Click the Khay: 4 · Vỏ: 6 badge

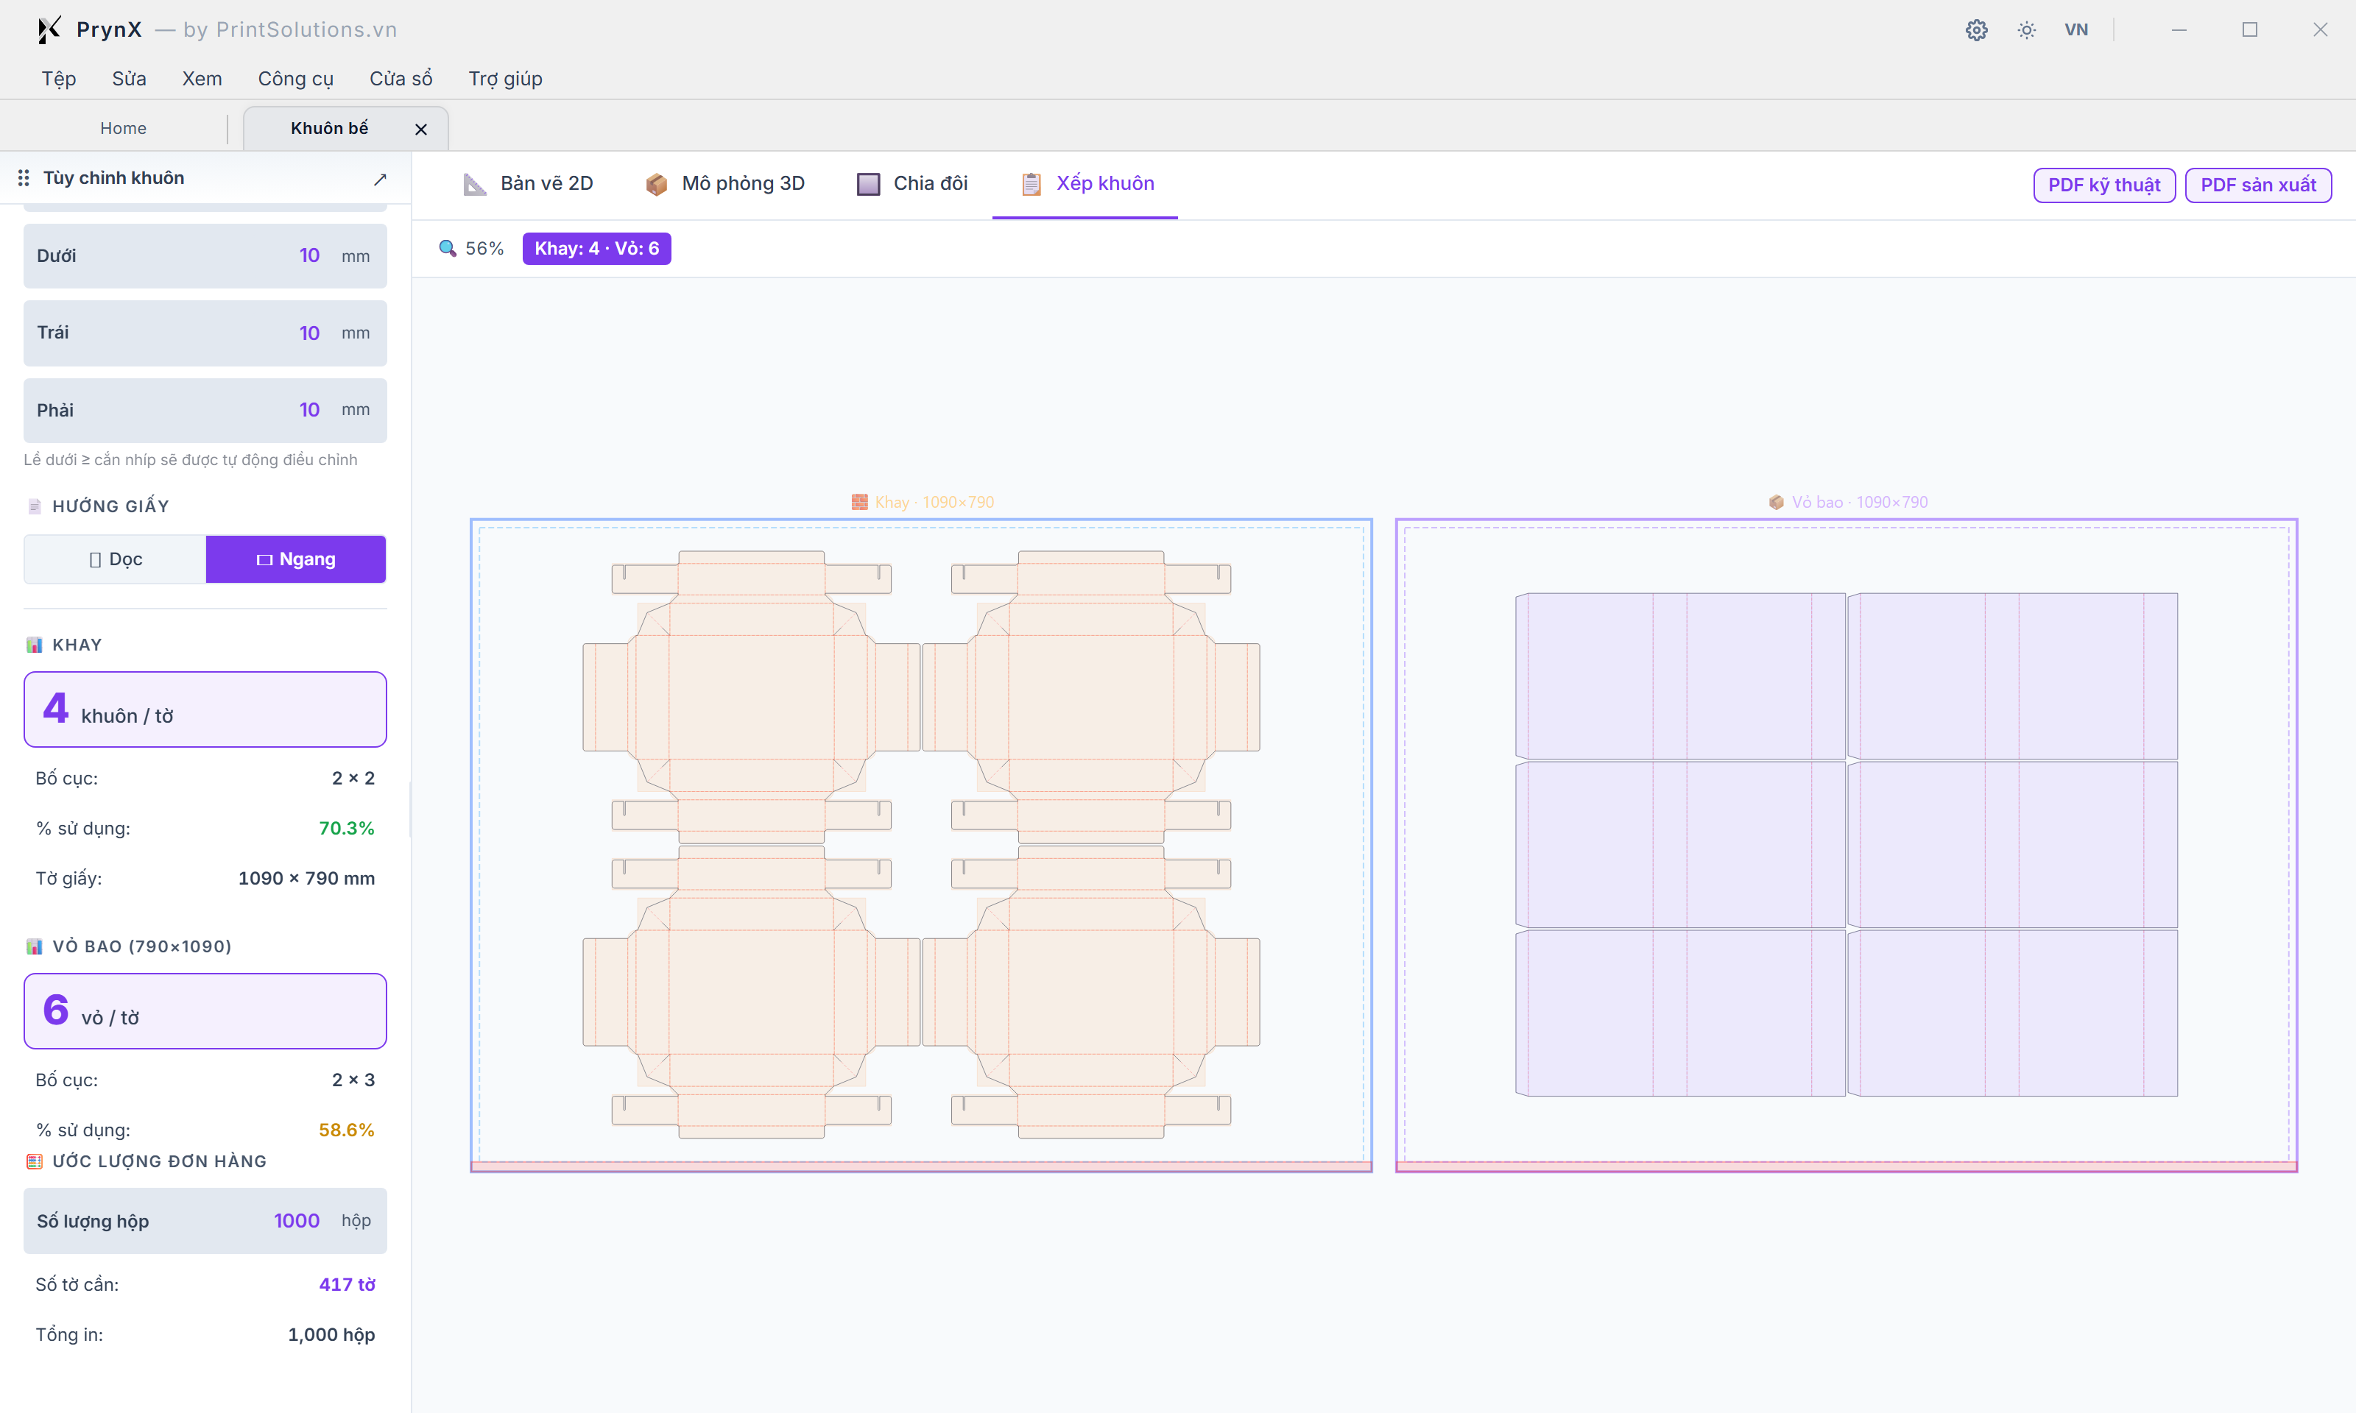point(596,249)
